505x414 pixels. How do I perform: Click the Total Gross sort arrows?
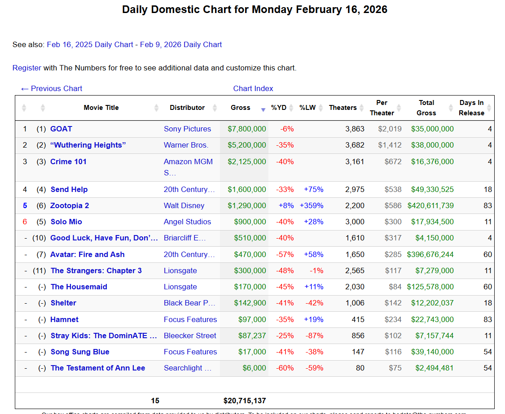tap(451, 108)
